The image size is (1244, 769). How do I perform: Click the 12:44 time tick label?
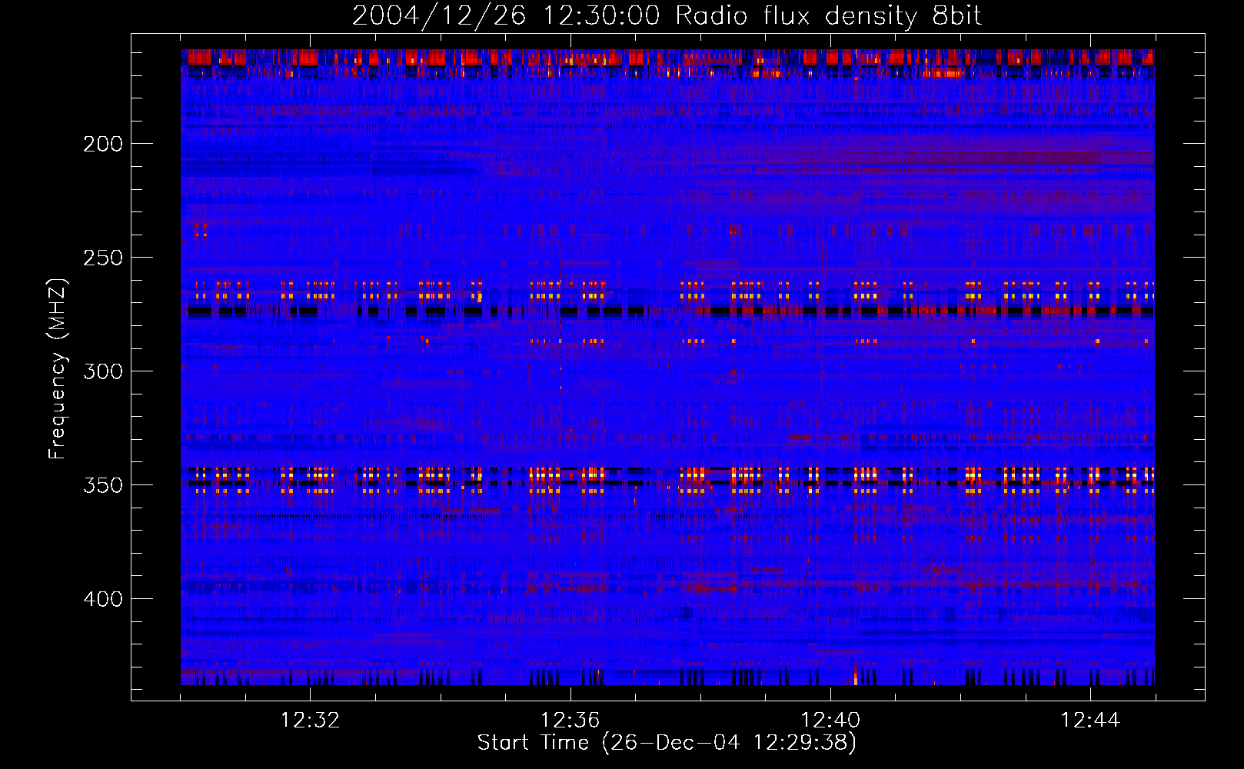click(x=1090, y=721)
